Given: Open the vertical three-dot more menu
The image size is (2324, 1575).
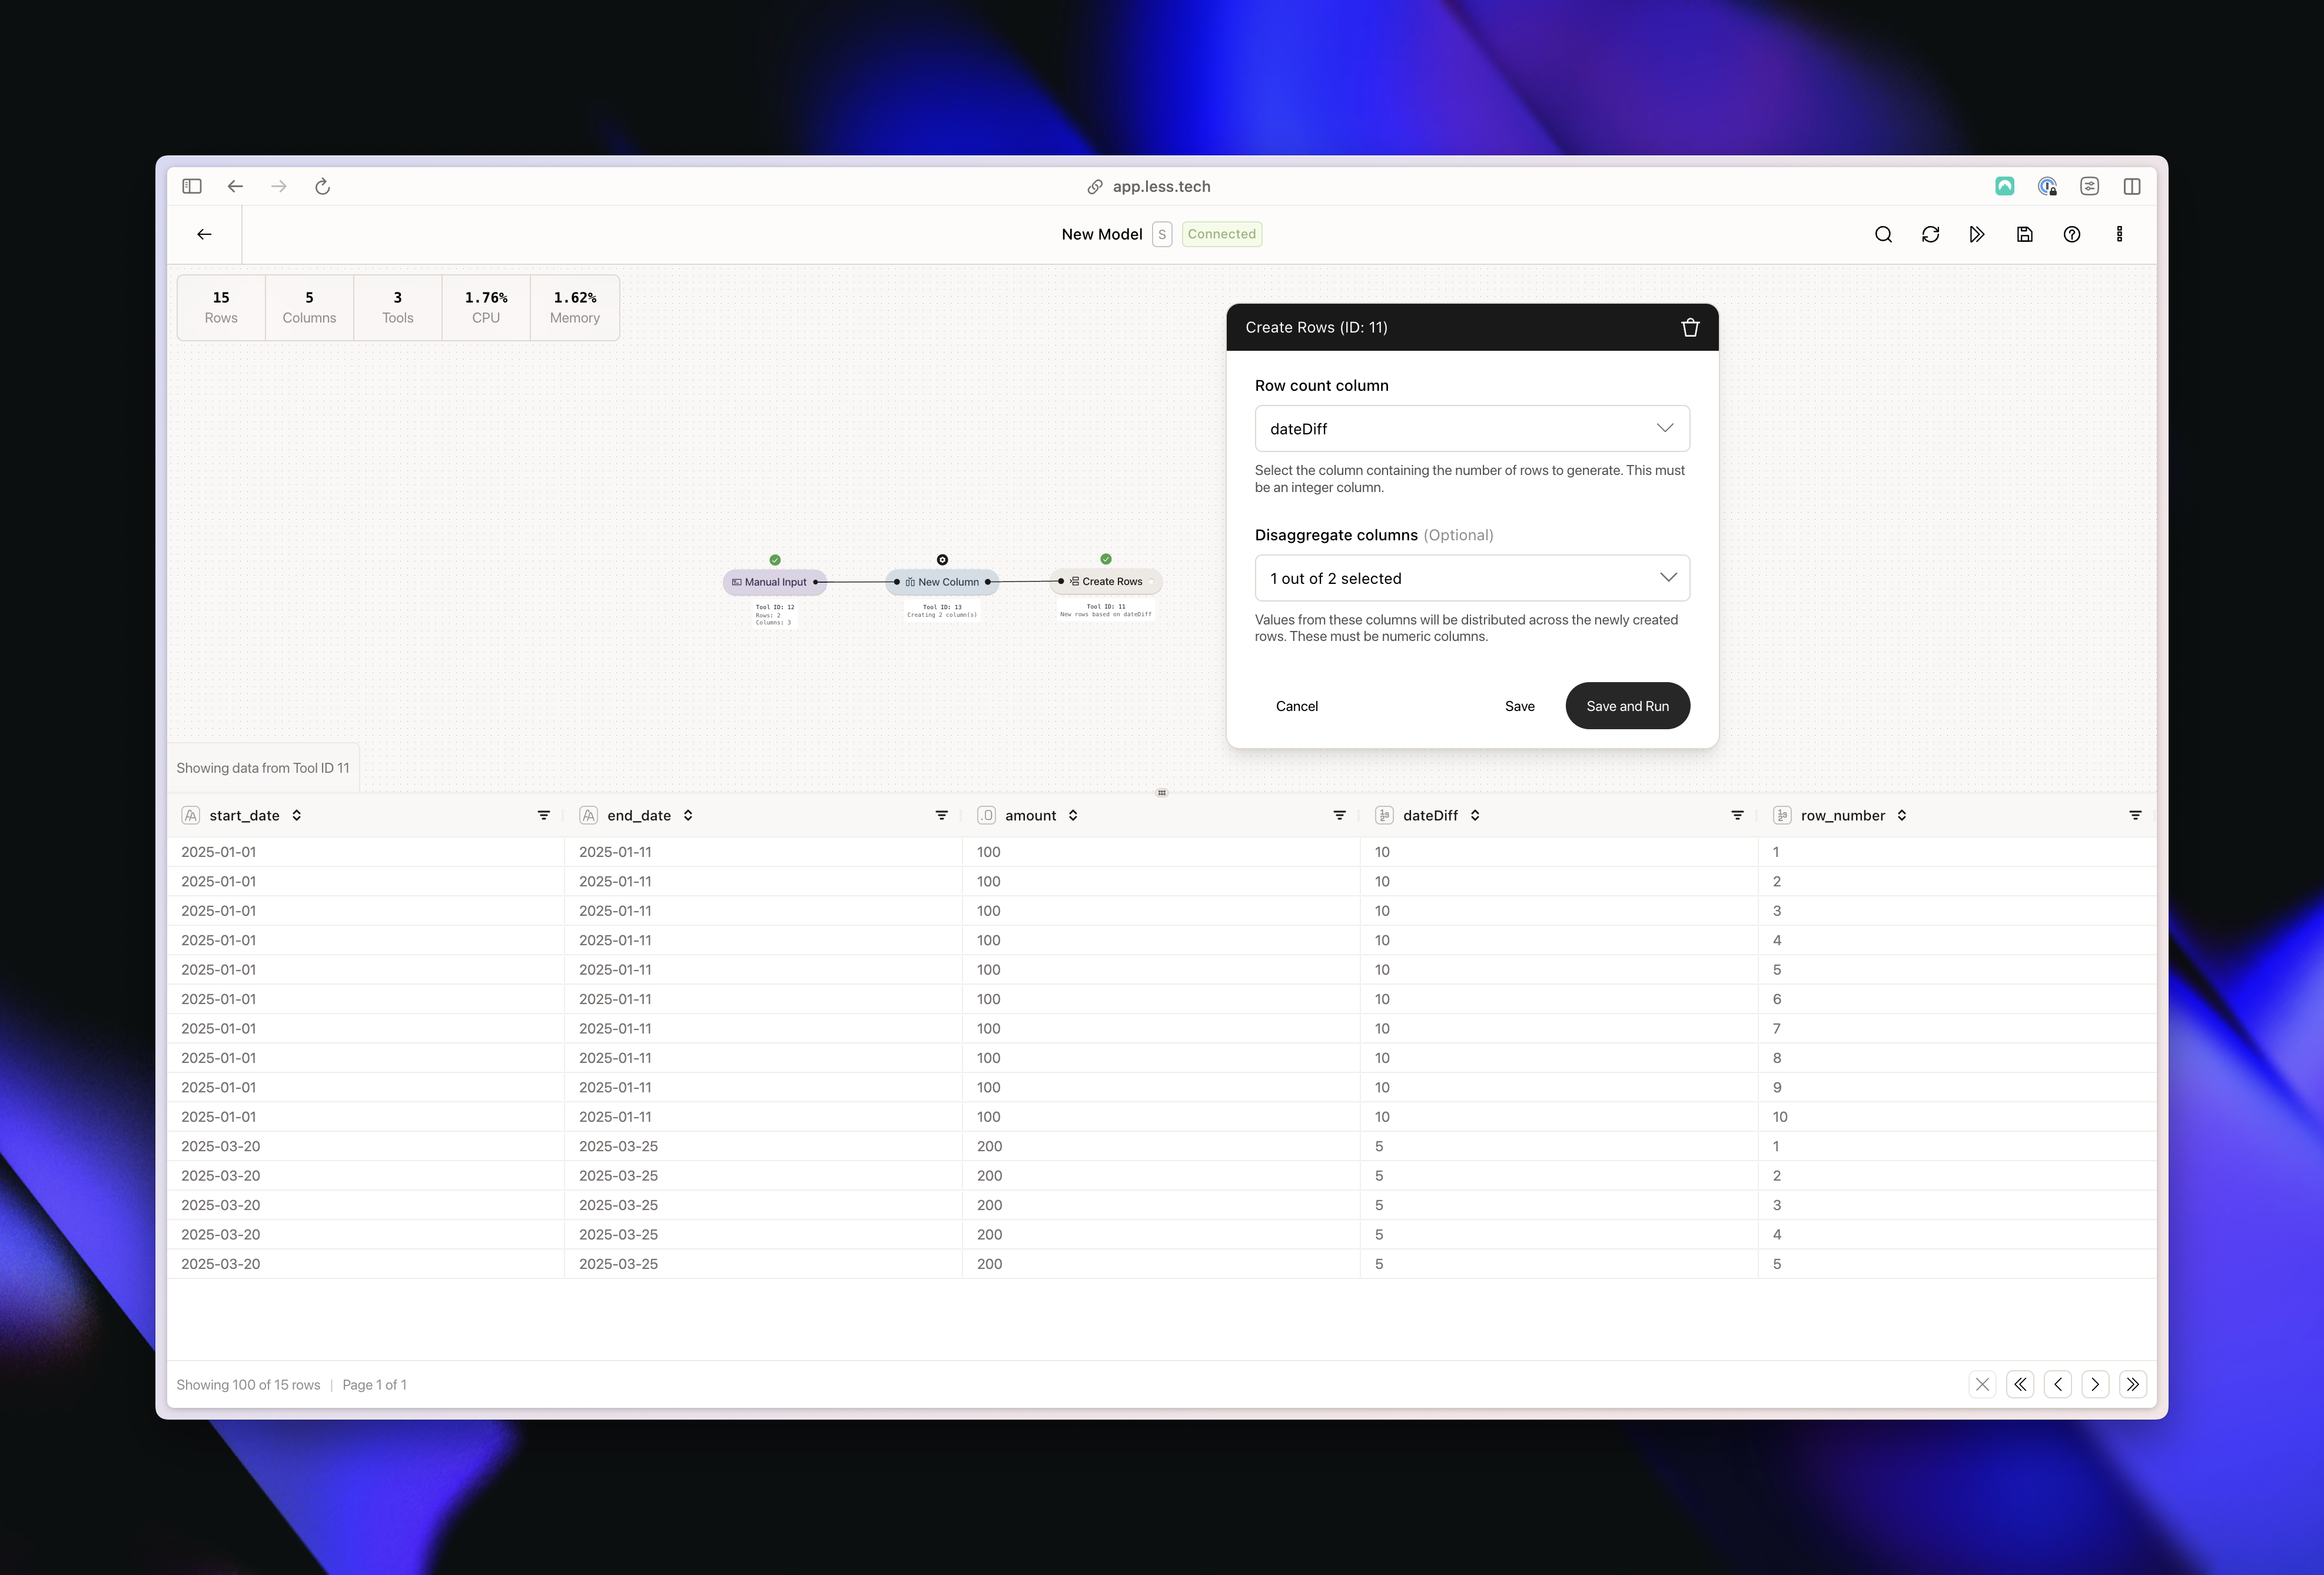Looking at the screenshot, I should [x=2119, y=234].
